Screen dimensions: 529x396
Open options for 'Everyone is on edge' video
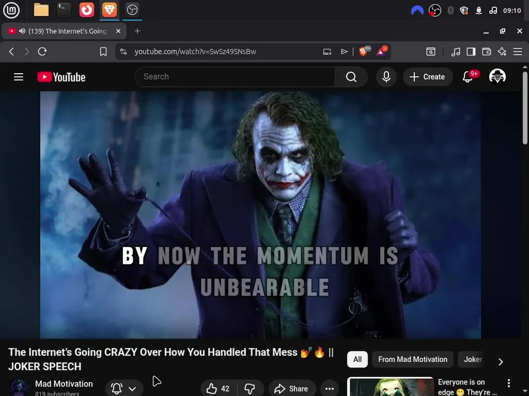click(x=509, y=383)
